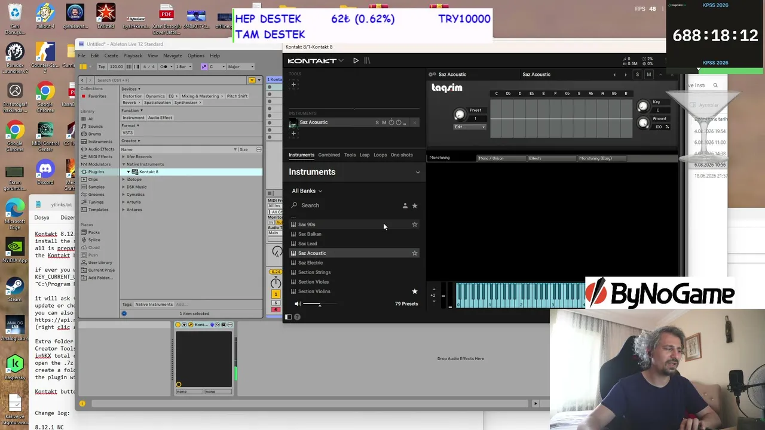
Task: Filter presets by favorites star
Action: (415, 205)
